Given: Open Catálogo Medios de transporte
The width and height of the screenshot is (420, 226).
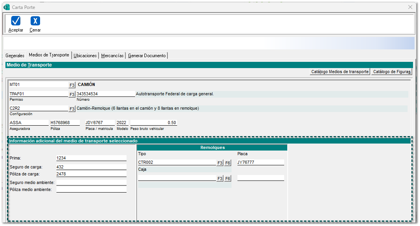Looking at the screenshot, I should pyautogui.click(x=340, y=72).
